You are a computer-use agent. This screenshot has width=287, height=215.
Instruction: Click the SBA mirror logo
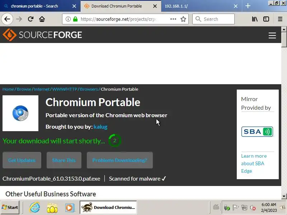257,132
